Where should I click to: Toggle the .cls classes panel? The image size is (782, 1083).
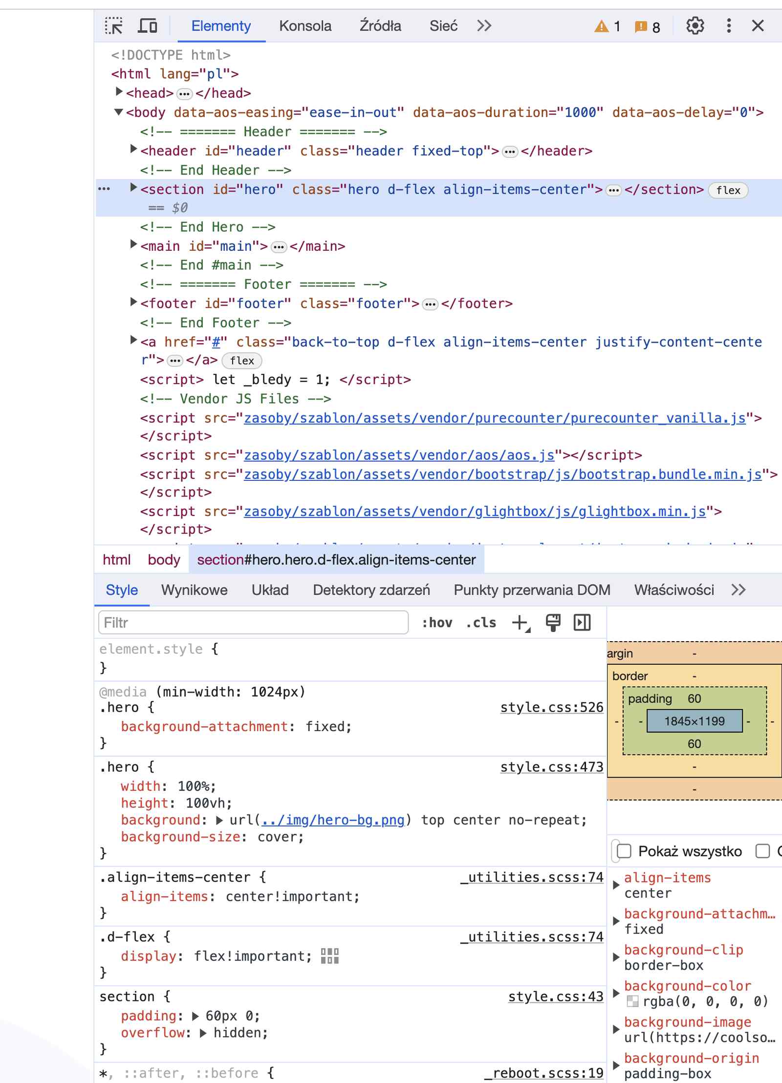tap(481, 623)
